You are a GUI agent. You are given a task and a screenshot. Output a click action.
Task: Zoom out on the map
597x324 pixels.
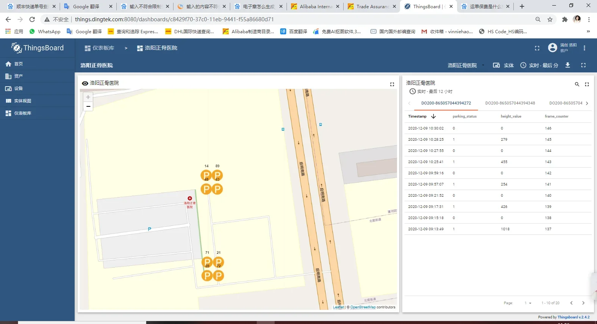88,106
